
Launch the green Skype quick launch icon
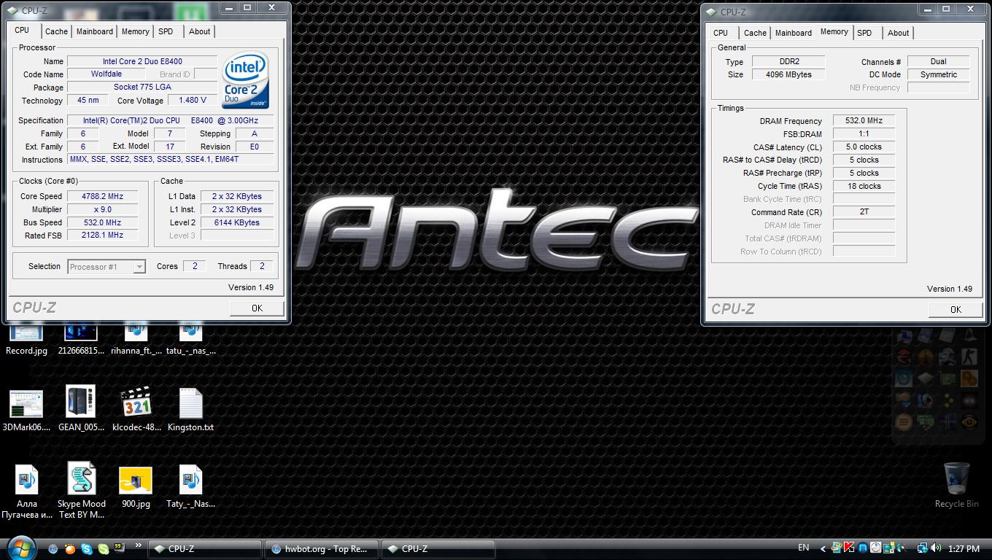click(x=104, y=549)
